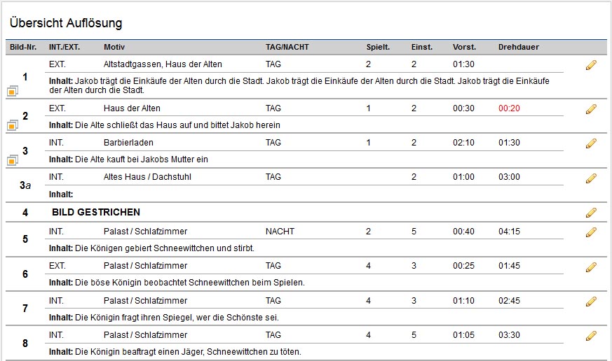Screen dimensions: 612x361
Task: Click the Drehdauer column header
Action: click(518, 47)
